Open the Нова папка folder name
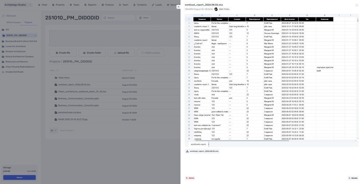 point(64,78)
